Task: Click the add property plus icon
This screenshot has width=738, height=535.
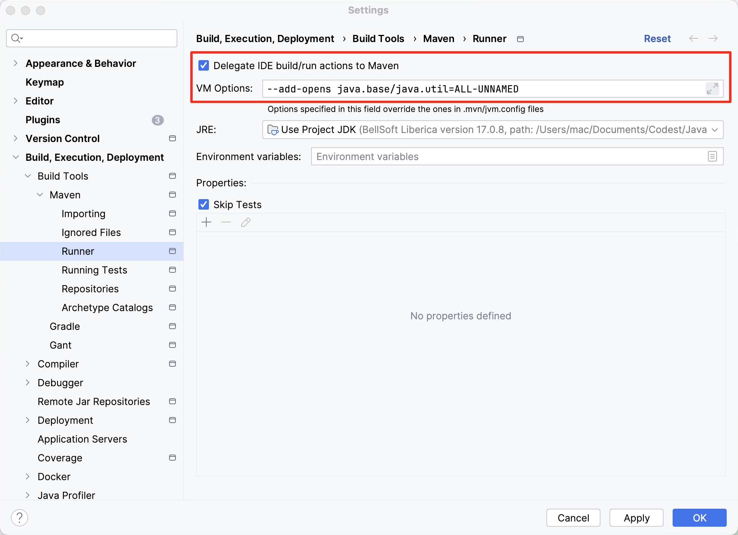Action: [x=206, y=222]
